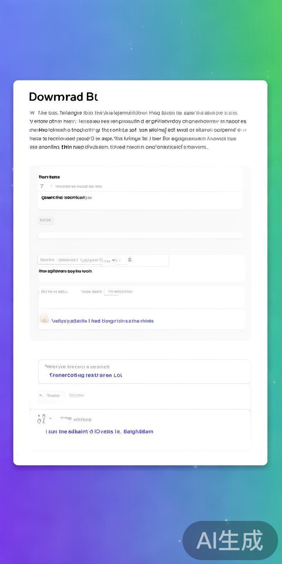
Task: Click the "Cawnc ind" bold row
Action: (x=66, y=198)
